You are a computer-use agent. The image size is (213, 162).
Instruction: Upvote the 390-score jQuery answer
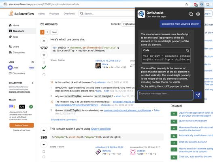44,130
